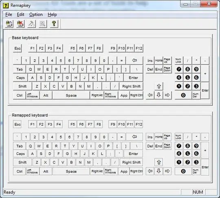Select Num Lock key in Base keyboard
This screenshot has height=198, width=220.
point(178,60)
